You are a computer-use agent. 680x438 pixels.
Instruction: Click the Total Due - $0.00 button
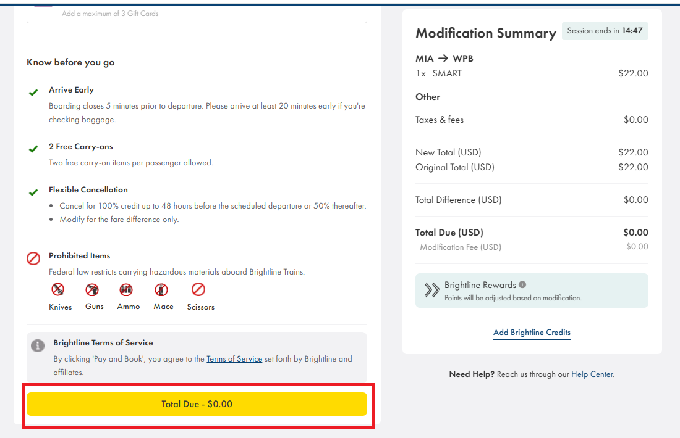(197, 404)
